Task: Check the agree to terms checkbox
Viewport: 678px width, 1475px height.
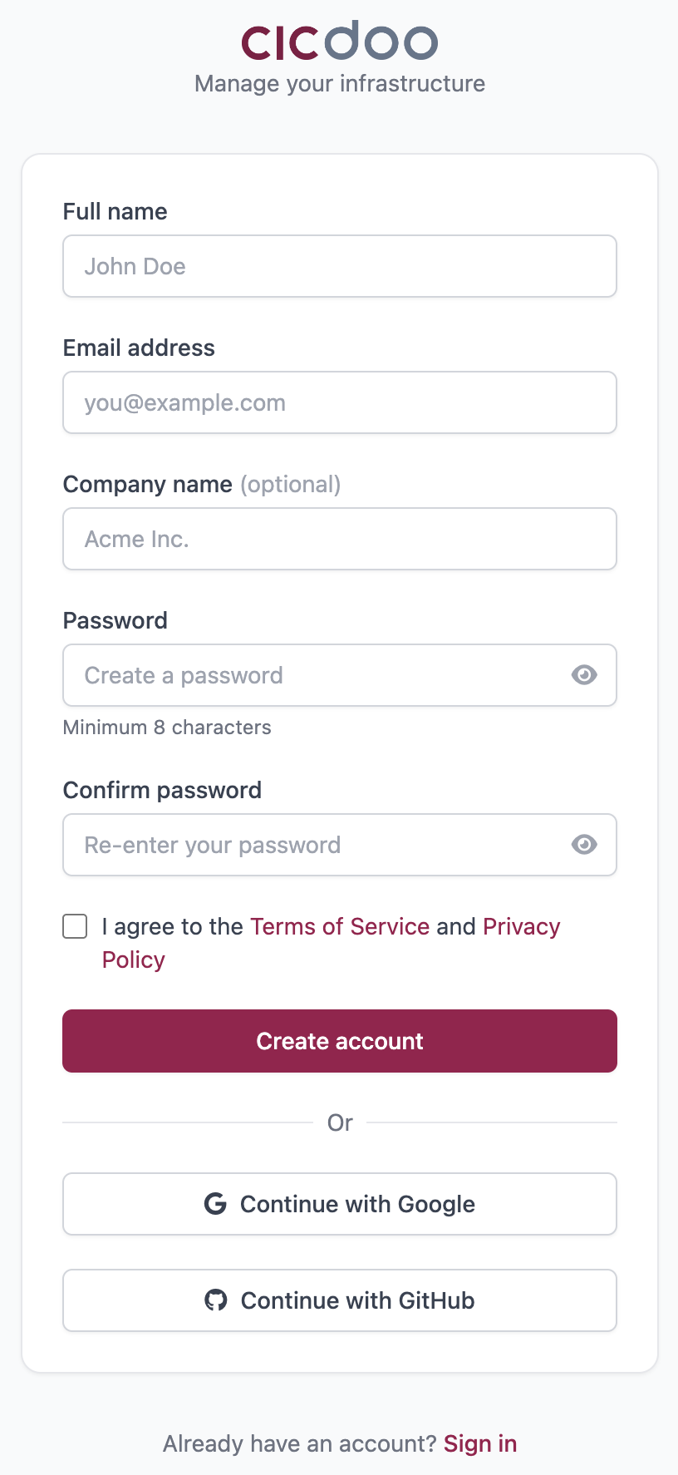Action: click(x=76, y=926)
